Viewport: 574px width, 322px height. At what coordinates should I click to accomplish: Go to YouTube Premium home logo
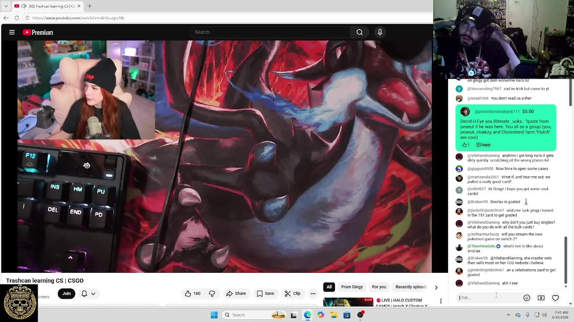38,32
